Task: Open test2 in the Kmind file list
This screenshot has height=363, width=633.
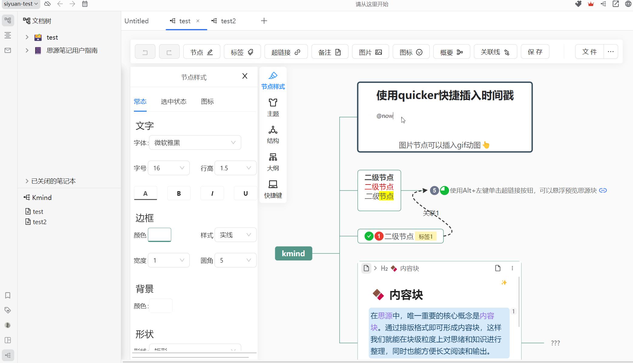Action: pos(40,222)
